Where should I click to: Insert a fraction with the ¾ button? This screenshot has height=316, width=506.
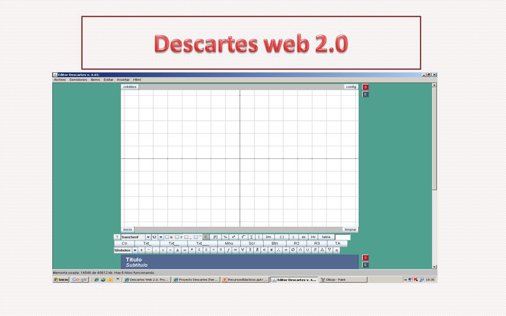pos(225,237)
